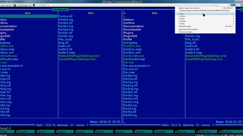
Task: Open 'Настройка задач...' menu entry
Action: tap(205, 26)
